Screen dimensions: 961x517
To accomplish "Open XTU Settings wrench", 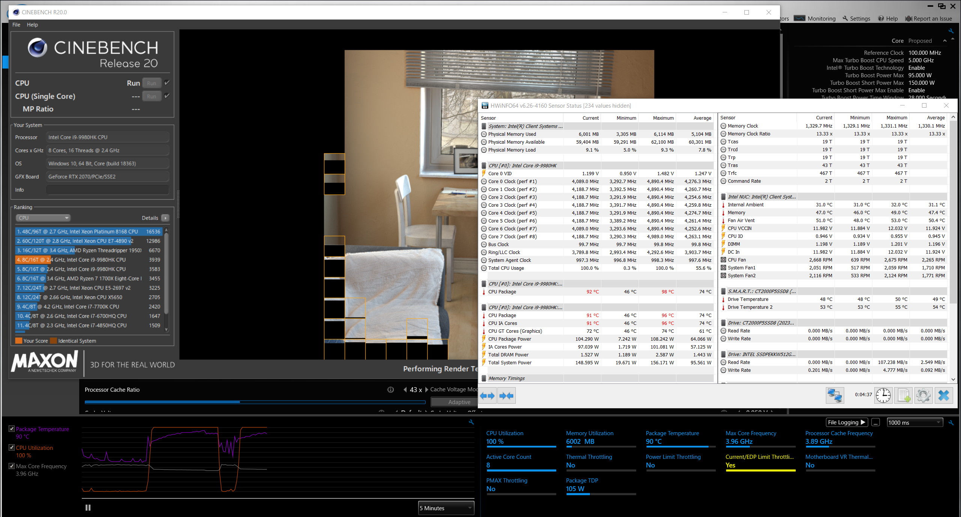I will pyautogui.click(x=845, y=18).
